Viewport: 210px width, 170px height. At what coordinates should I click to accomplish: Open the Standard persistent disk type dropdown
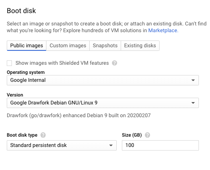coord(62,145)
